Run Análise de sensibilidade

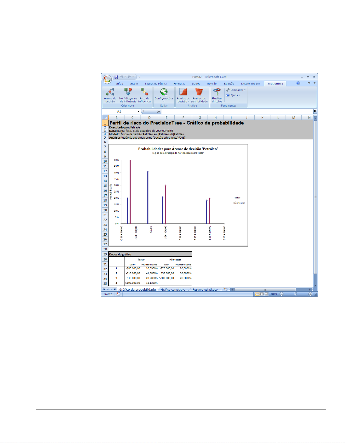199,95
